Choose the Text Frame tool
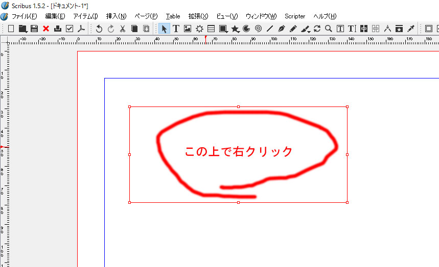439x267 pixels. 176,29
